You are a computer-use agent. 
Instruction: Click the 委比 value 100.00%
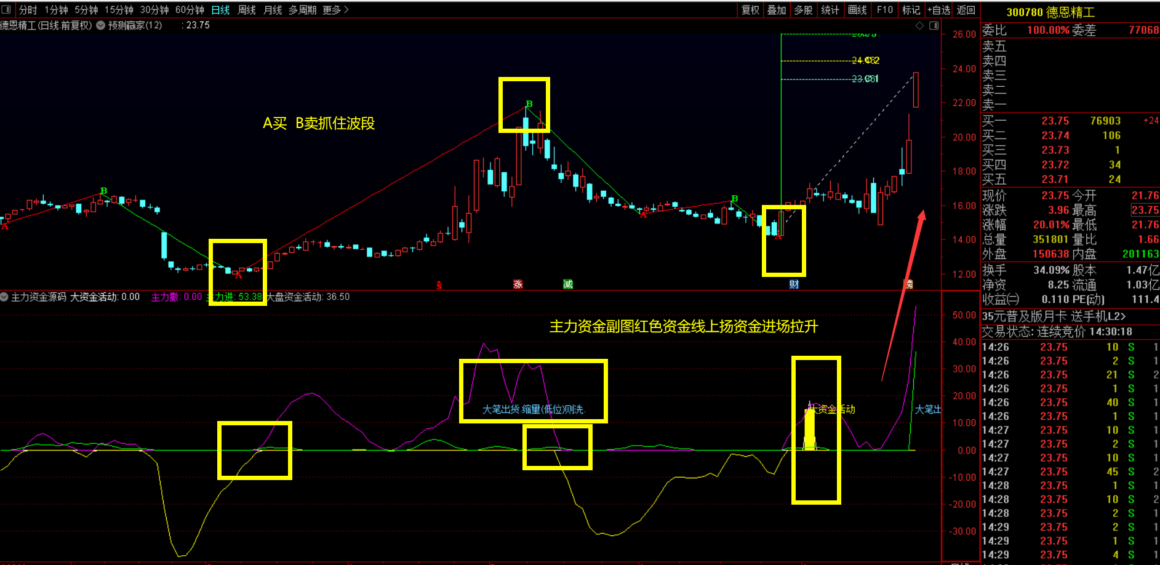click(x=1049, y=30)
